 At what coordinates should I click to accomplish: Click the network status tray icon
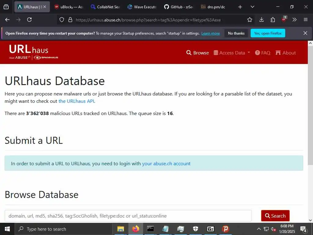(266, 229)
